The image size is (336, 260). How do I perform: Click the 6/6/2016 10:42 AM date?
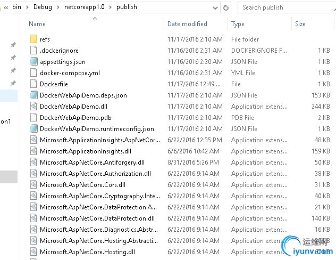194,151
